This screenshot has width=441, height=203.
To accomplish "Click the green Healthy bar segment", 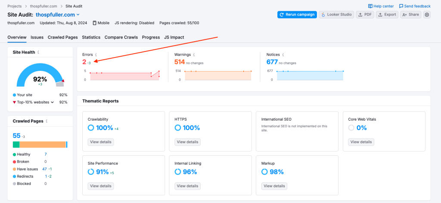I will pyautogui.click(x=16, y=145).
